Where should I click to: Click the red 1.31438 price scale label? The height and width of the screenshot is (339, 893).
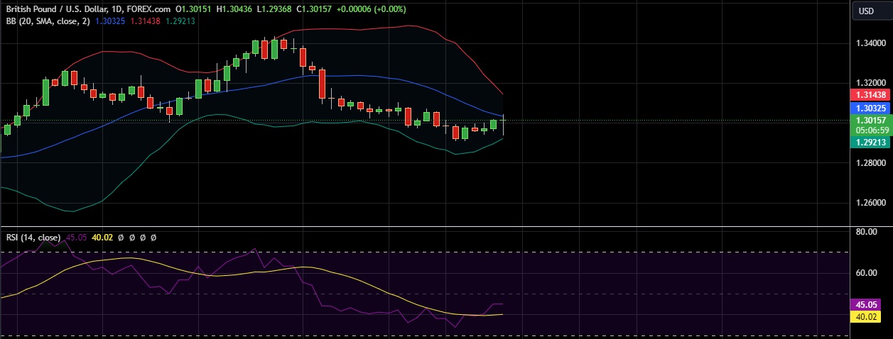(870, 95)
